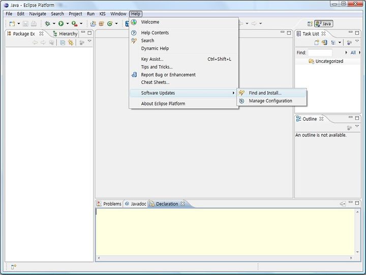Choose Tips and Tricks... in Help menu
The height and width of the screenshot is (275, 366).
pyautogui.click(x=184, y=67)
